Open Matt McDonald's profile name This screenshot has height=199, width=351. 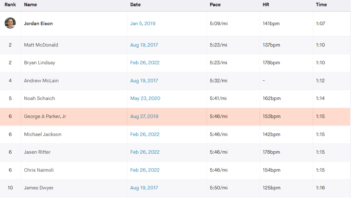click(41, 45)
